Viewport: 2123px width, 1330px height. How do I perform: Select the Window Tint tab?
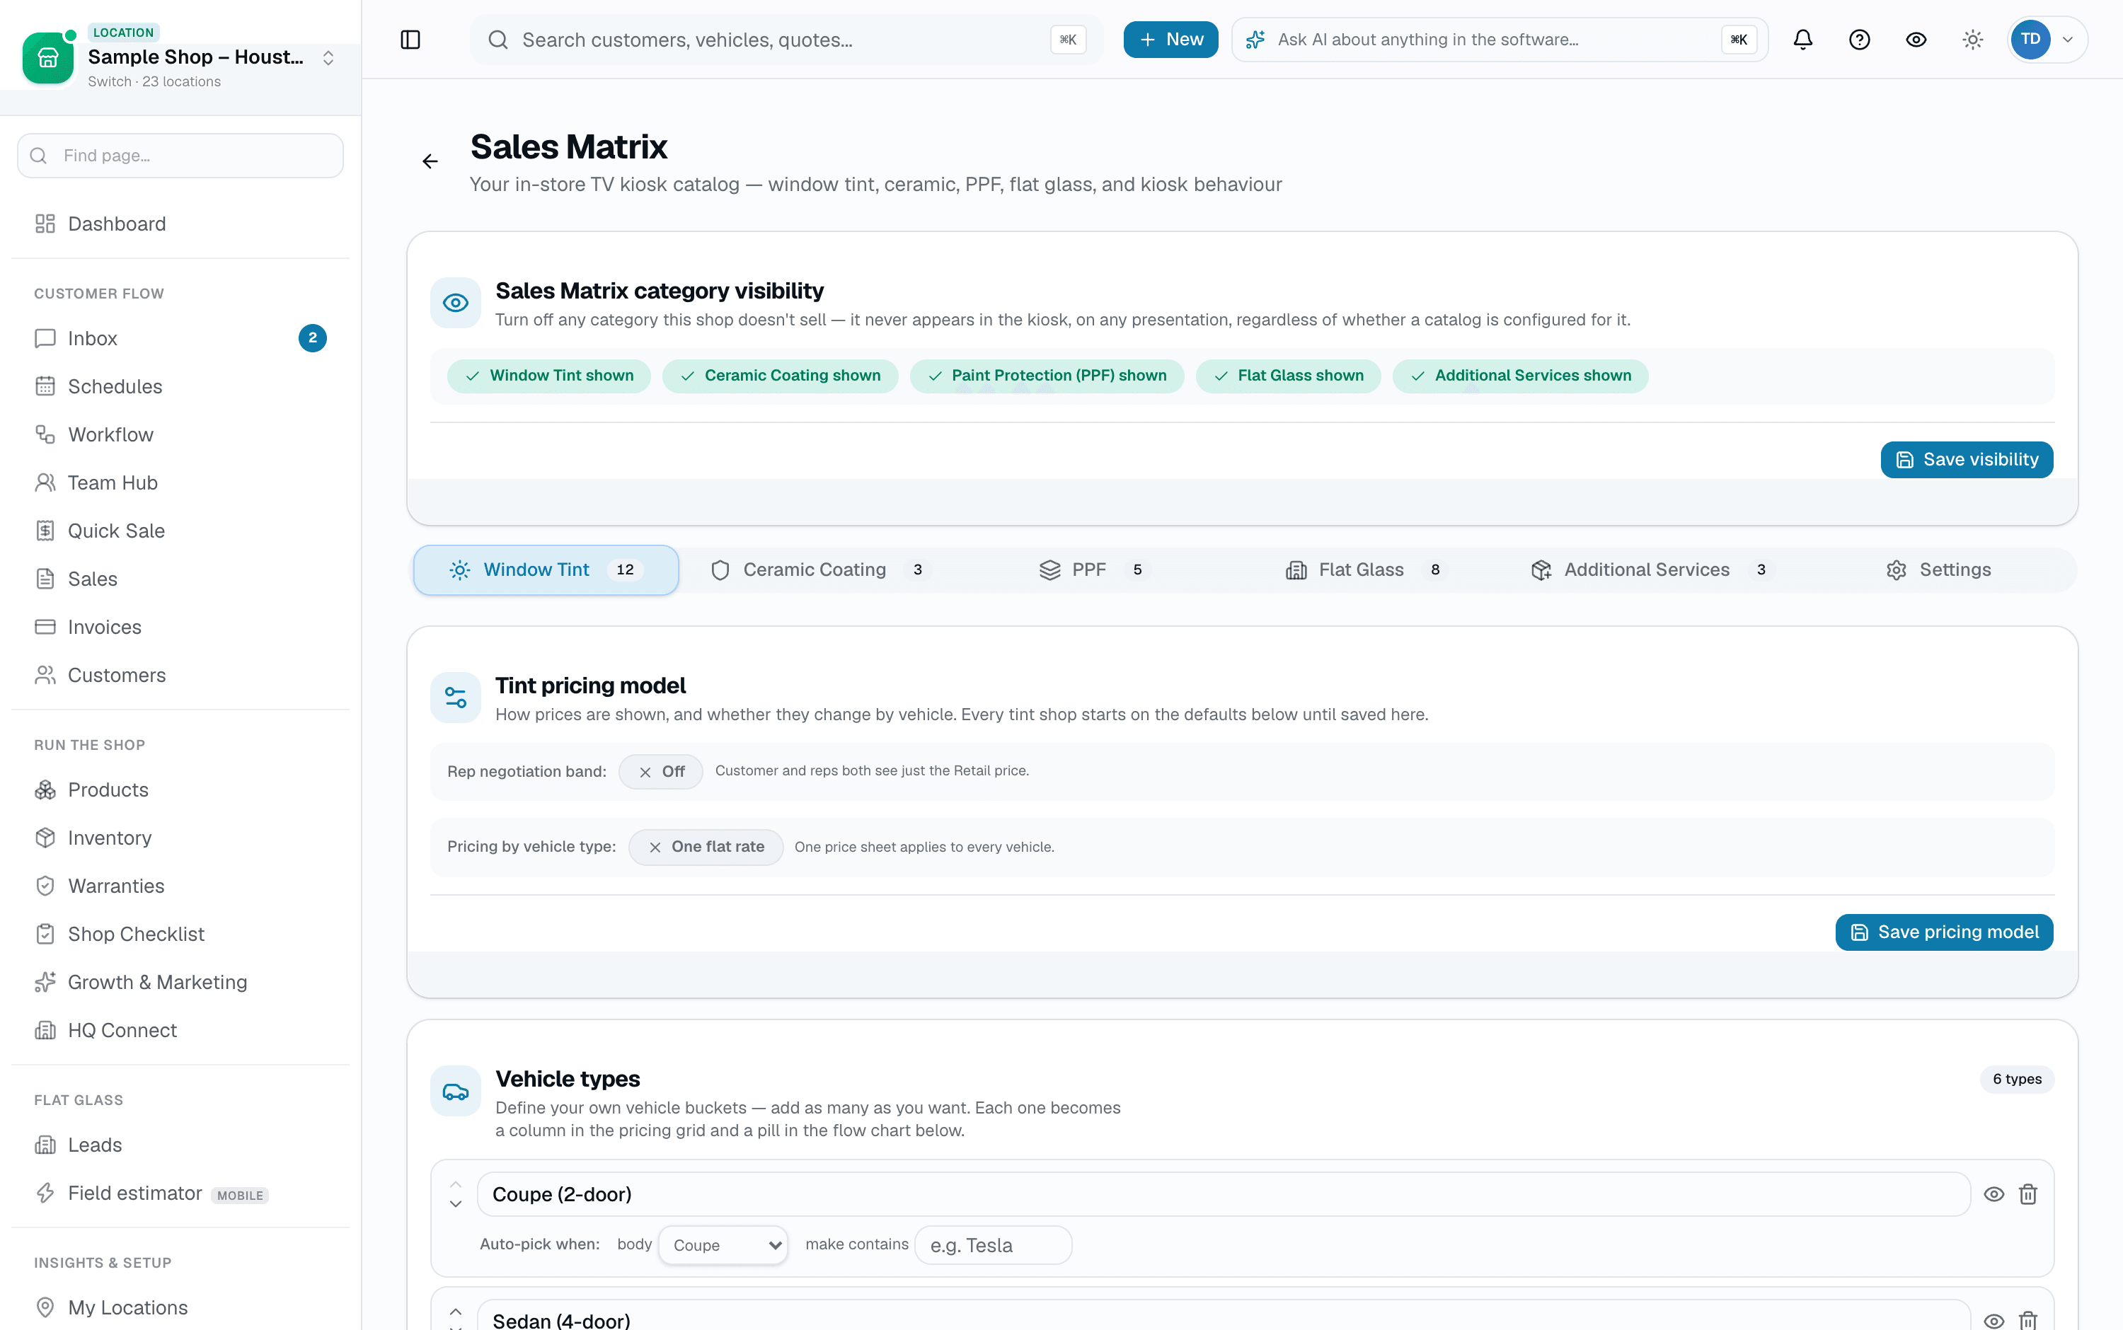[x=546, y=570]
